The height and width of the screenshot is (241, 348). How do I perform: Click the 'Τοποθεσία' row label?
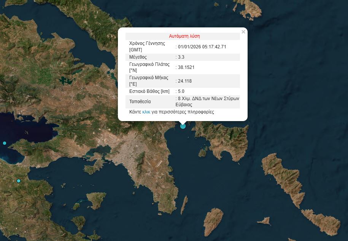point(140,102)
